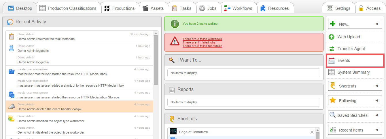This screenshot has width=386, height=139.
Task: Click the Web Upload green arrow icon
Action: 332,37
